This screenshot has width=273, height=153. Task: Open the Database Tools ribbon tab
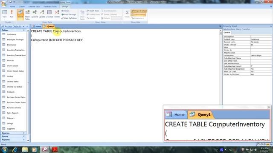coord(50,7)
